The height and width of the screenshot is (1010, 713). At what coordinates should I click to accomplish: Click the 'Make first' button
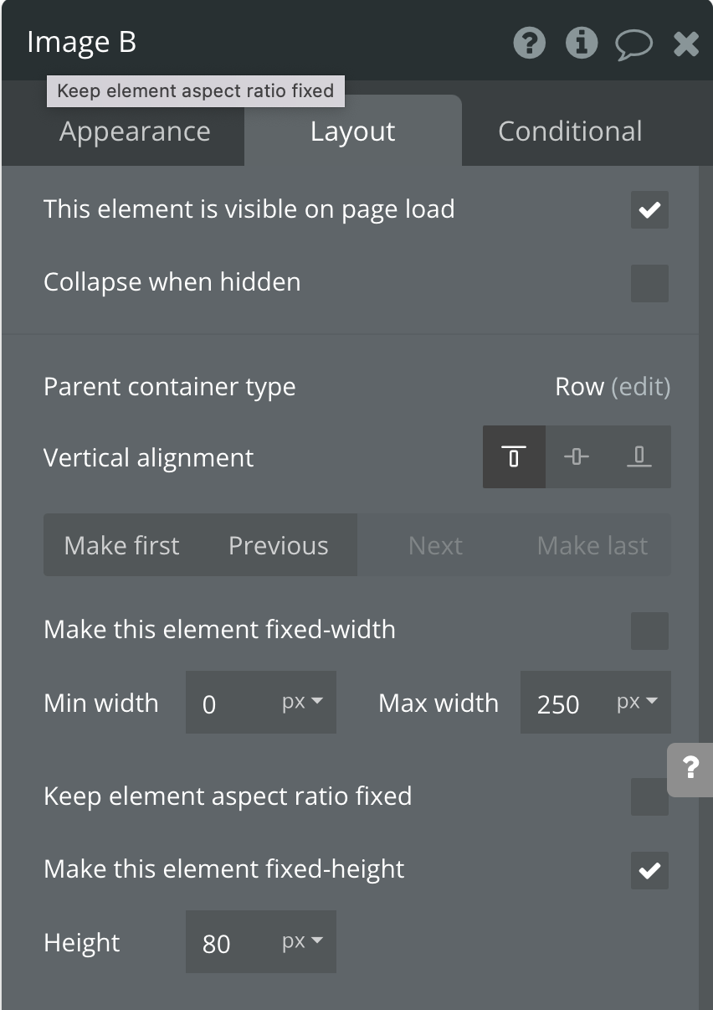pos(121,545)
